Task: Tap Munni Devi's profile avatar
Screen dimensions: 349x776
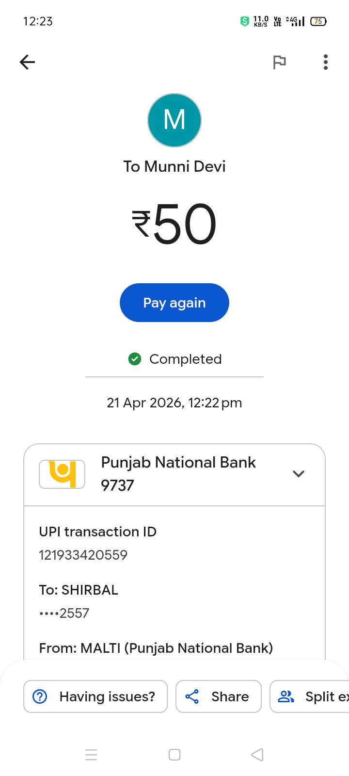Action: click(x=174, y=120)
